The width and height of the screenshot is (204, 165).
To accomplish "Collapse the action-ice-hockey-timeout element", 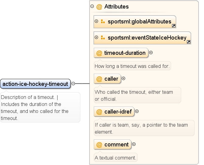I will pyautogui.click(x=73, y=83).
